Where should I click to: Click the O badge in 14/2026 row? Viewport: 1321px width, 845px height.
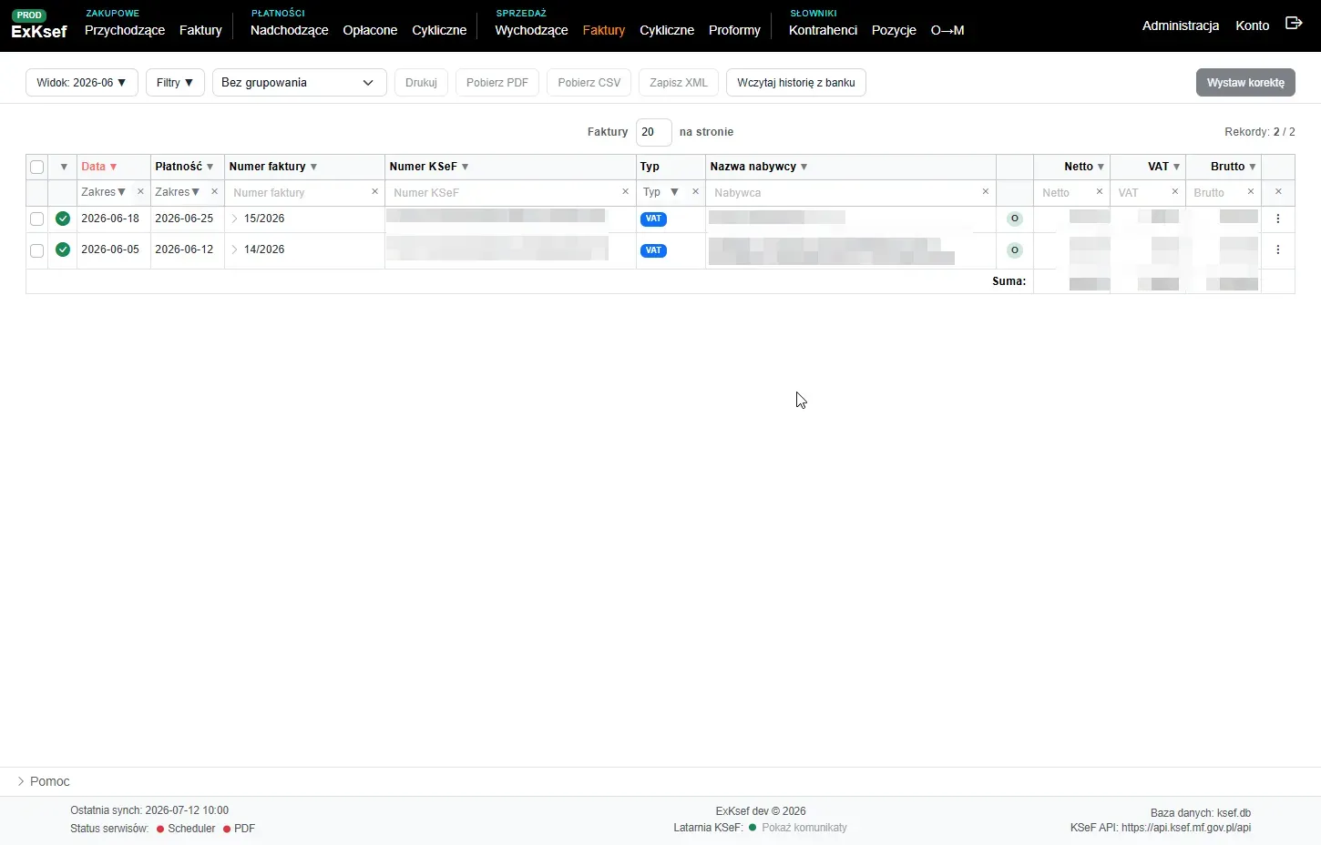click(1015, 250)
